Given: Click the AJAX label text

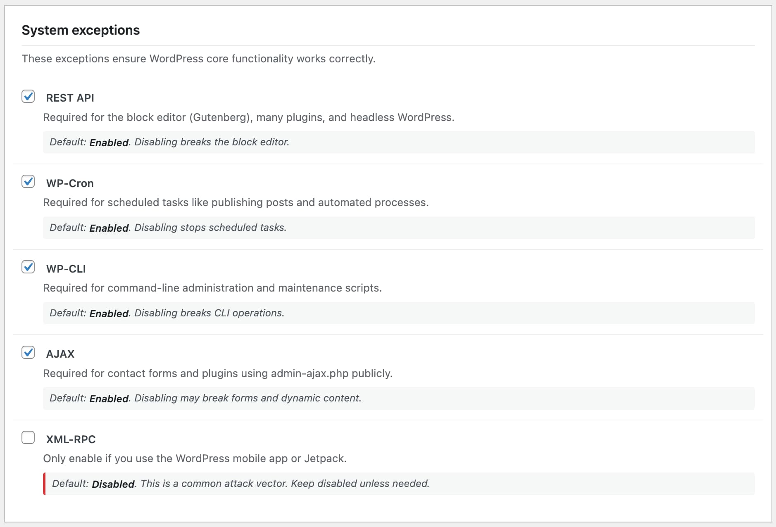Looking at the screenshot, I should click(x=60, y=354).
